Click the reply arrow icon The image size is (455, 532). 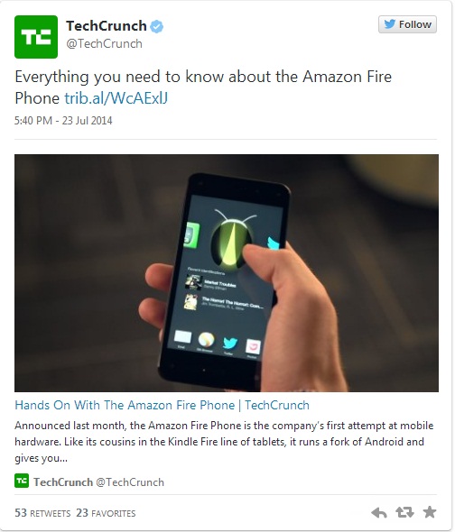(379, 512)
